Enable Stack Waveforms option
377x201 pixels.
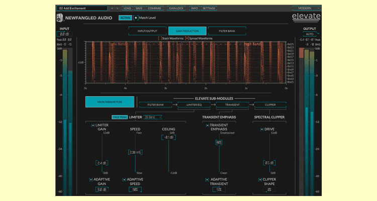click(160, 38)
